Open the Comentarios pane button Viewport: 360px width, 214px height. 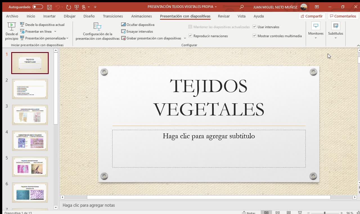(343, 16)
